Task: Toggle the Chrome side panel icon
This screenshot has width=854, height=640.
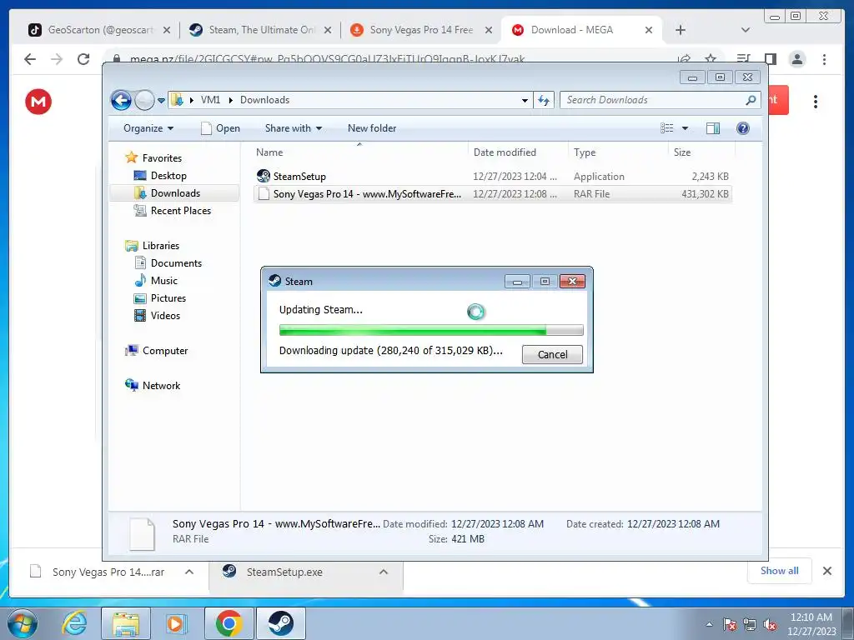Action: point(770,59)
